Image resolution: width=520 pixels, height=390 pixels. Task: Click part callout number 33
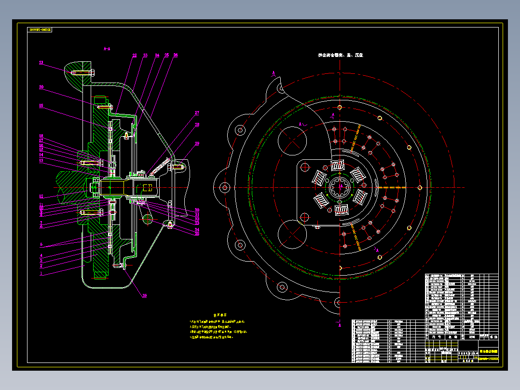[x=197, y=223]
